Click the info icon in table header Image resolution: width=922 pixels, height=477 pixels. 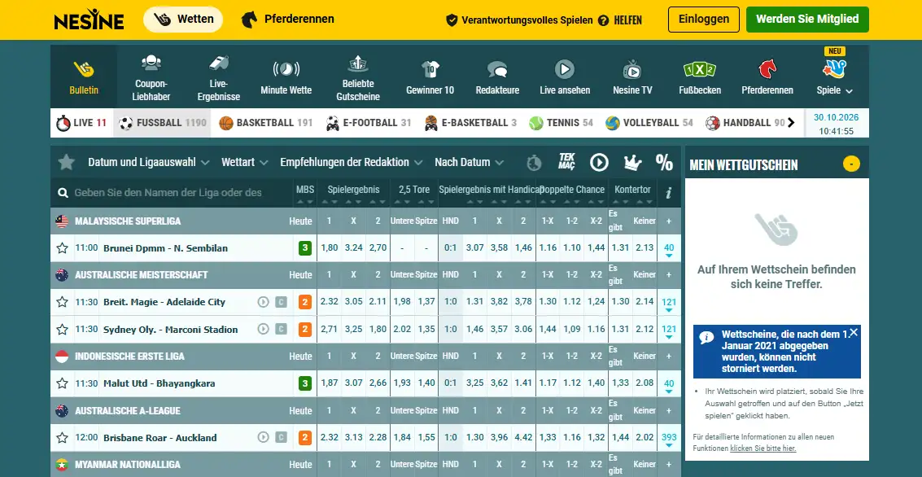click(669, 193)
